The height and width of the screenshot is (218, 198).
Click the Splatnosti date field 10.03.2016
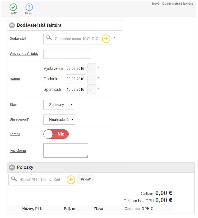[76, 89]
